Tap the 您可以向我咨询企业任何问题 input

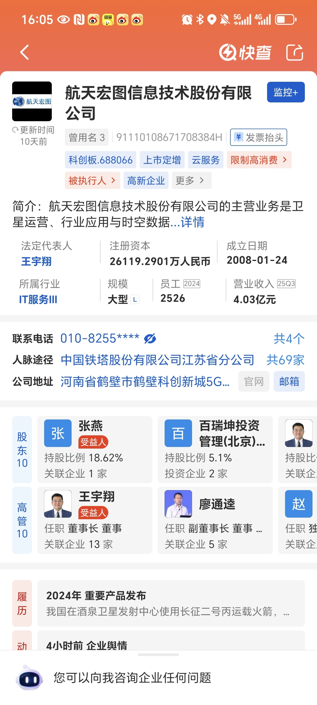tap(132, 678)
